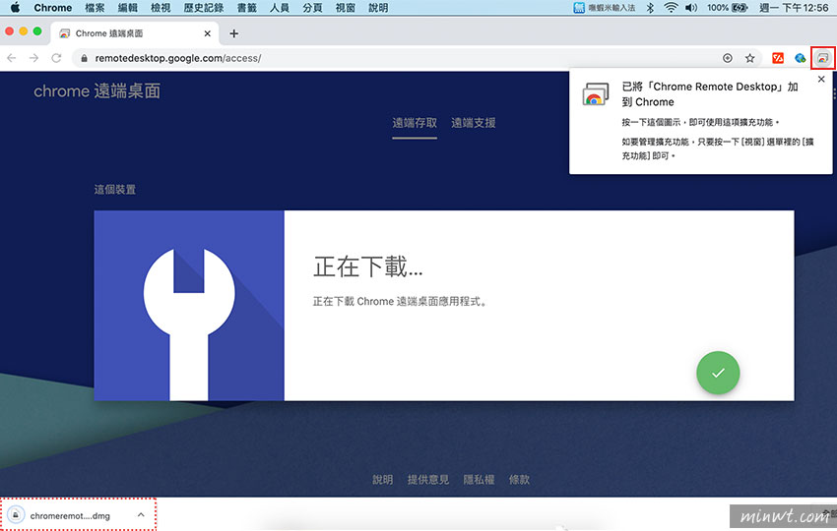Click the Chrome Remote Desktop icon in popup
The height and width of the screenshot is (531, 837).
point(595,94)
